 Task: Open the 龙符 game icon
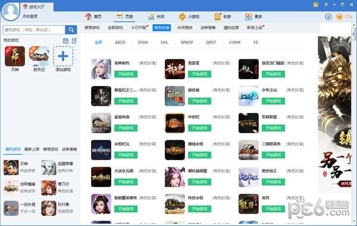coord(249,204)
